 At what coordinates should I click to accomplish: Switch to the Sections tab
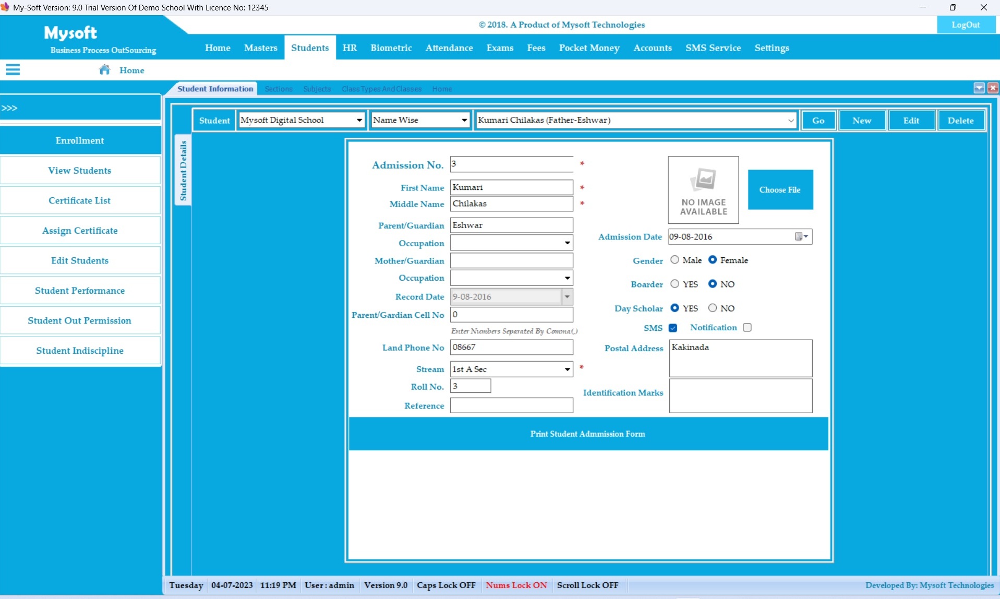(x=278, y=89)
